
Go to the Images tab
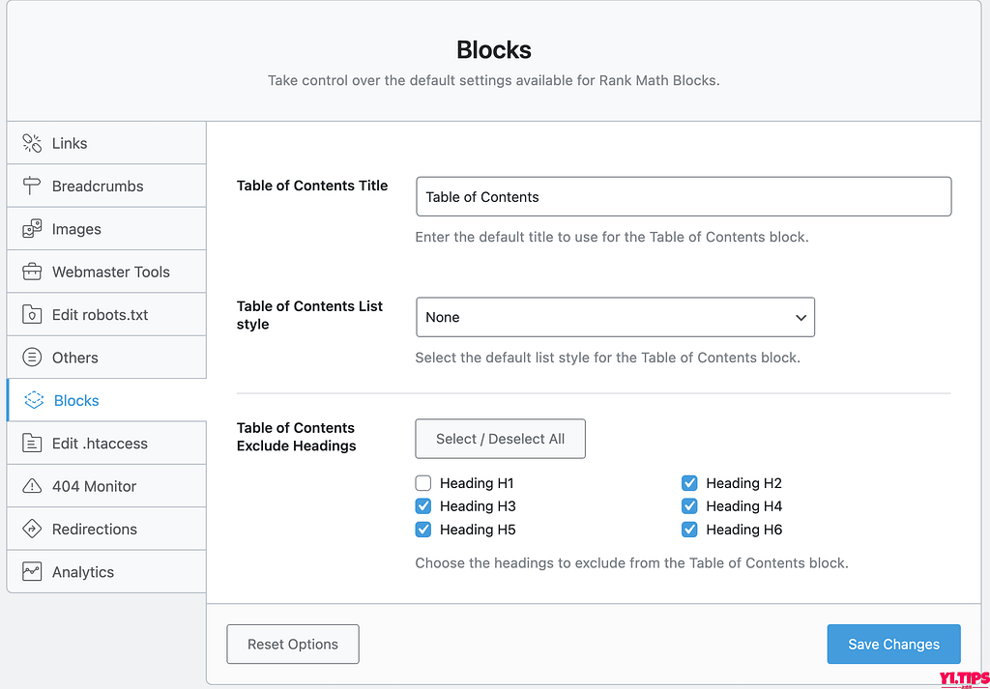[106, 229]
